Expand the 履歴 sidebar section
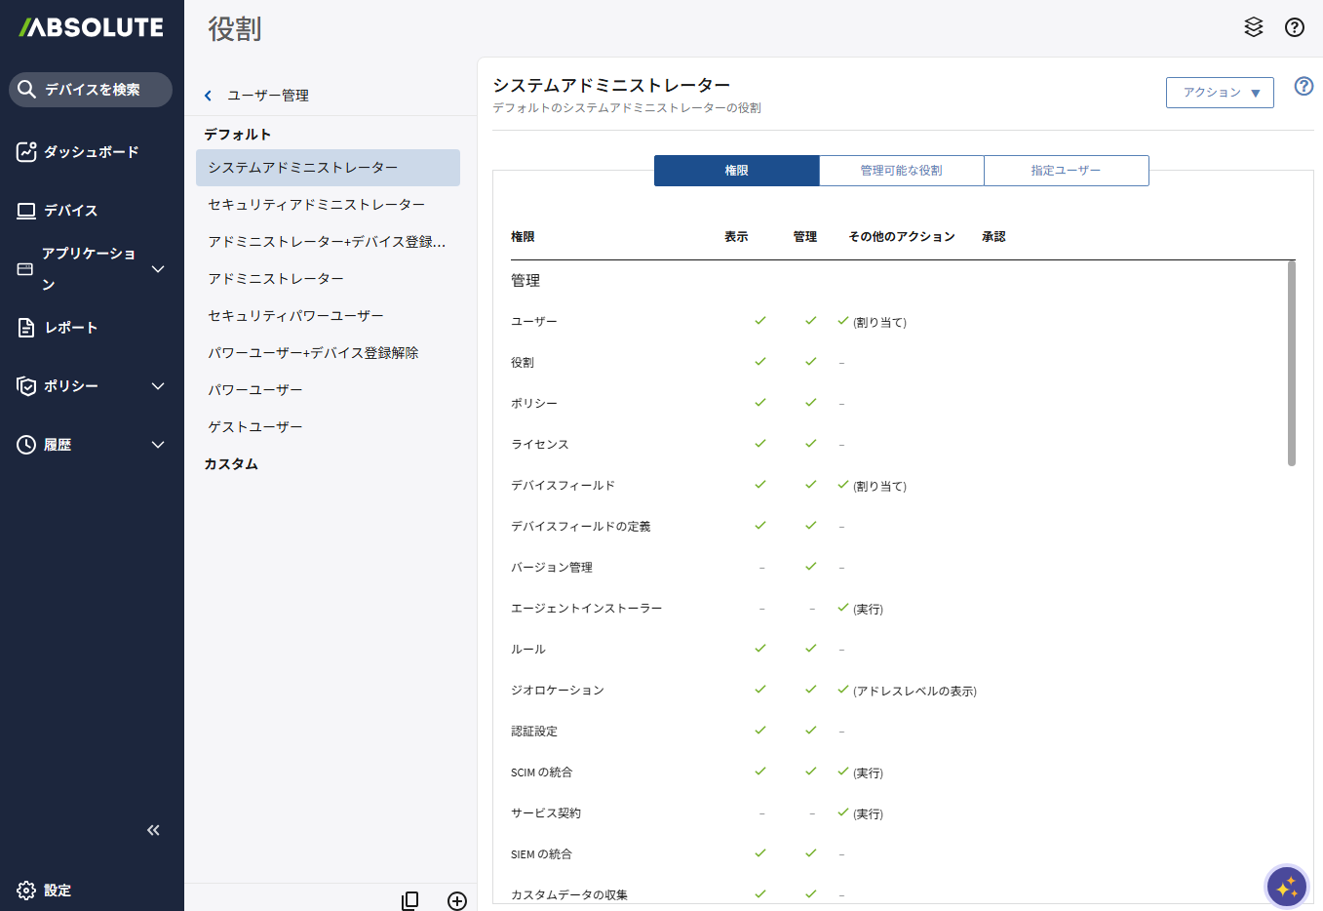This screenshot has width=1323, height=911. pos(158,445)
